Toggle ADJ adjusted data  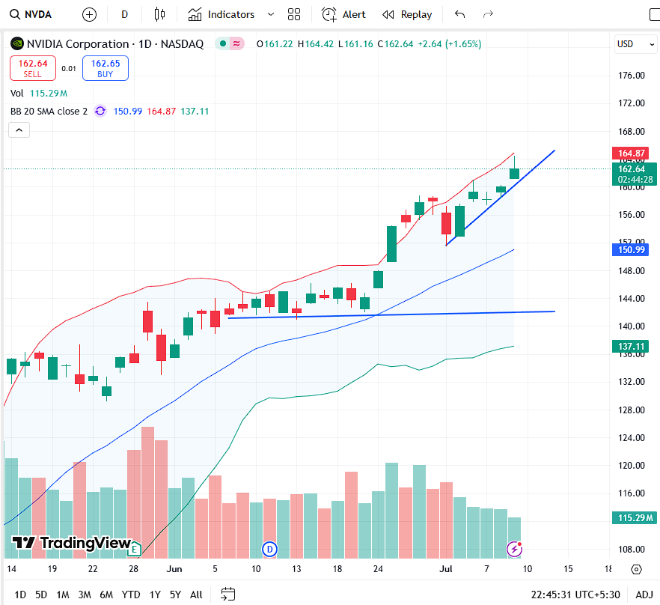point(644,595)
